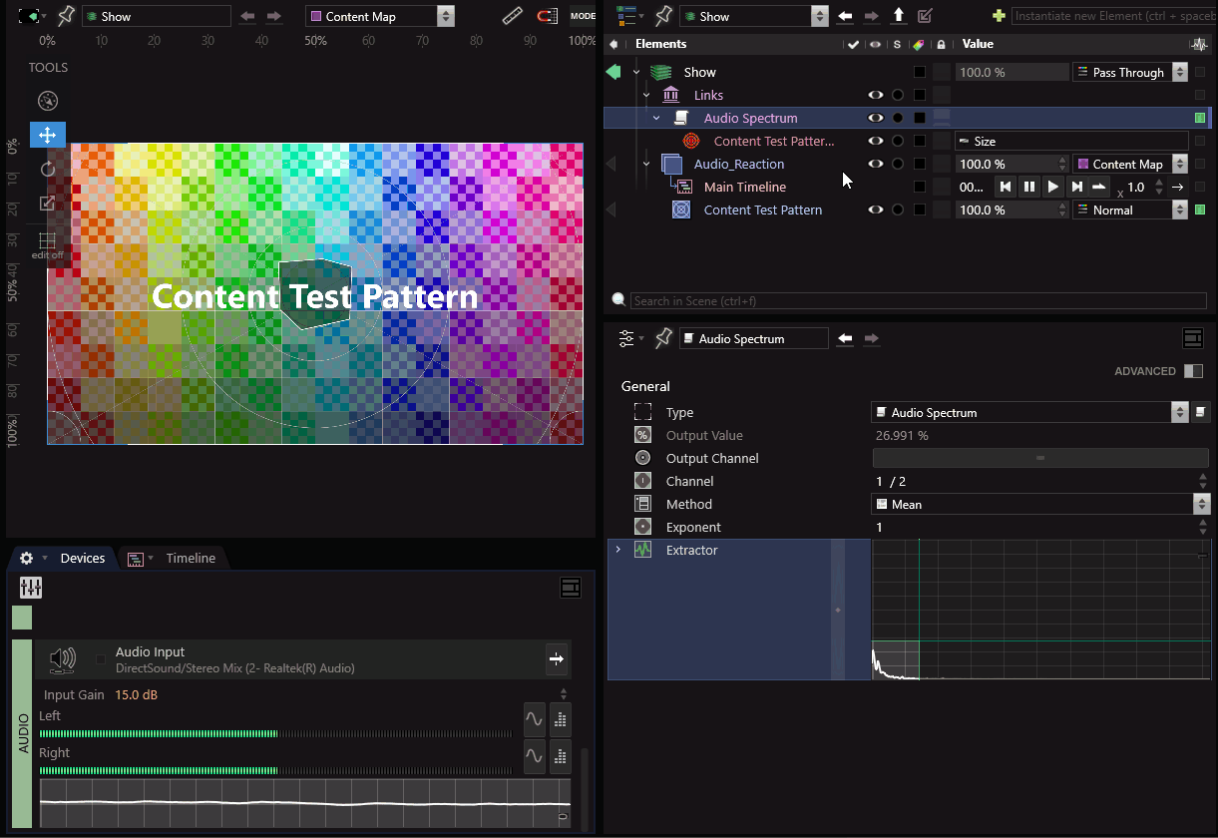Select the move tool in Tools panel
1218x838 pixels.
(x=48, y=135)
